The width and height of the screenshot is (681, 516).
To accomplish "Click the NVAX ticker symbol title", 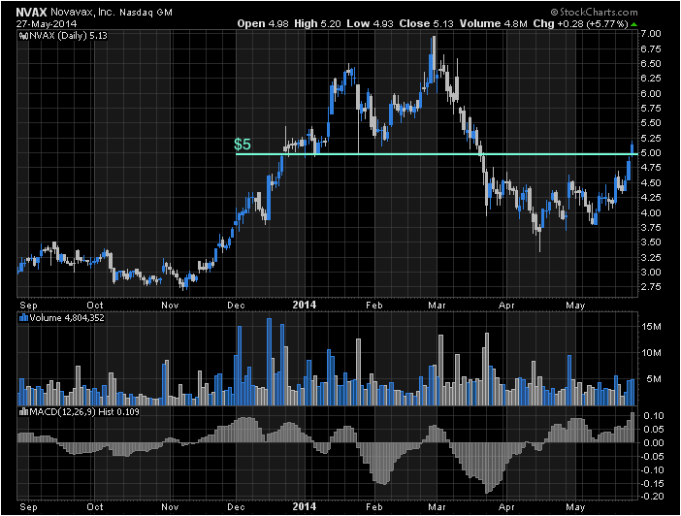I will (31, 12).
